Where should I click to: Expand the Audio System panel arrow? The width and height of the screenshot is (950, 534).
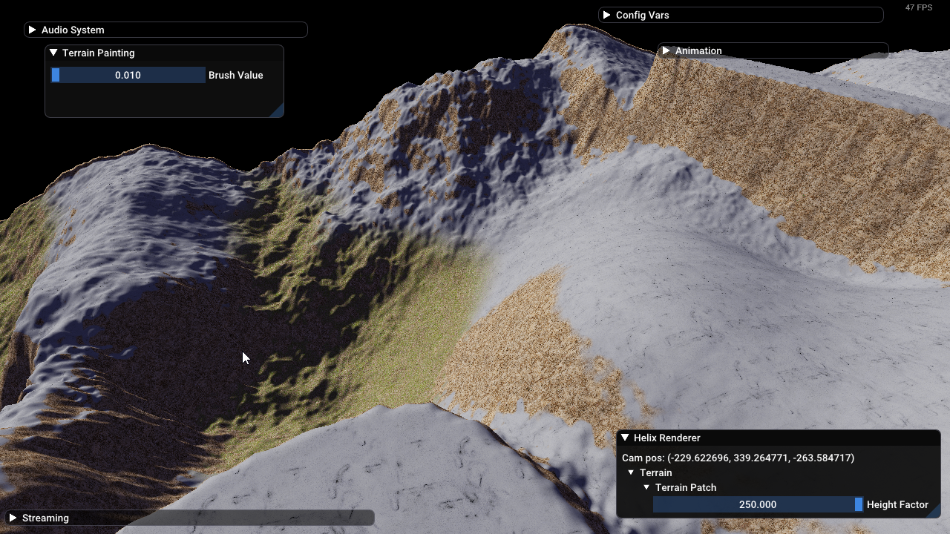(x=32, y=30)
